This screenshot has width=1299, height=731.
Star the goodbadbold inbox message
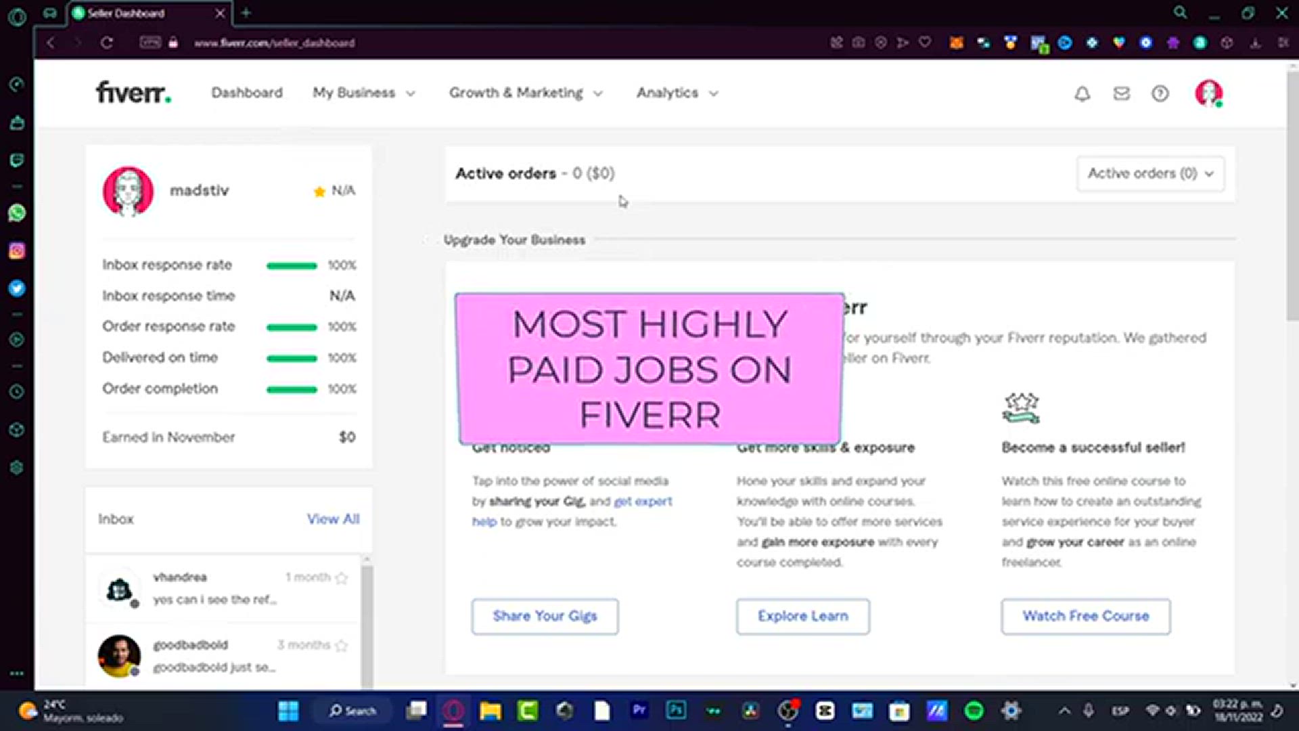tap(342, 646)
